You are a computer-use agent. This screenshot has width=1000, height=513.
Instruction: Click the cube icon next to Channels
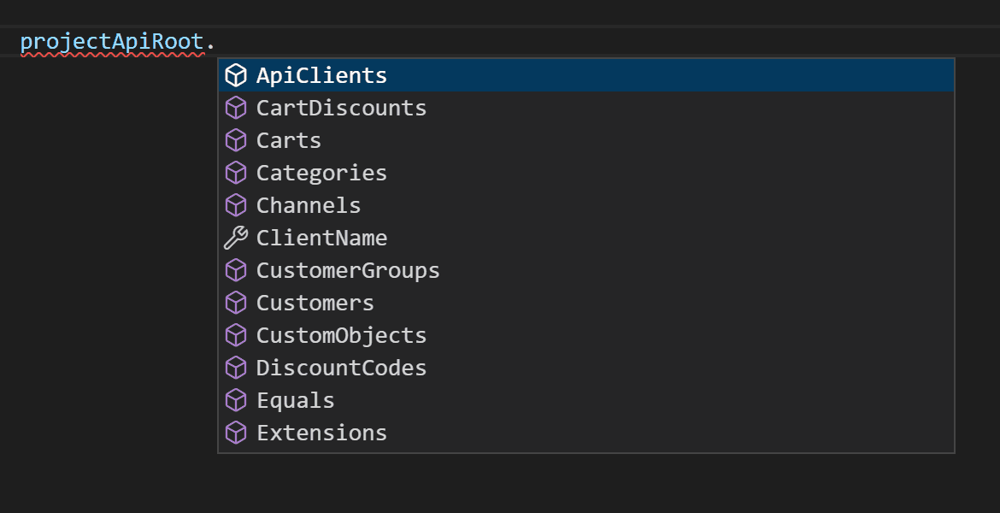pyautogui.click(x=235, y=206)
